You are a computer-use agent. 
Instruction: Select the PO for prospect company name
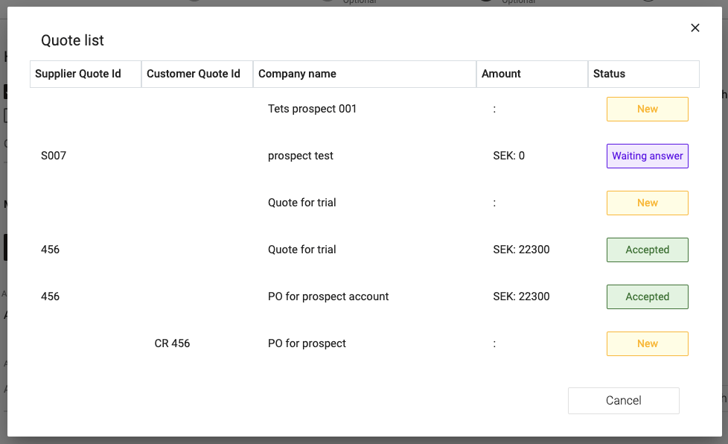307,343
